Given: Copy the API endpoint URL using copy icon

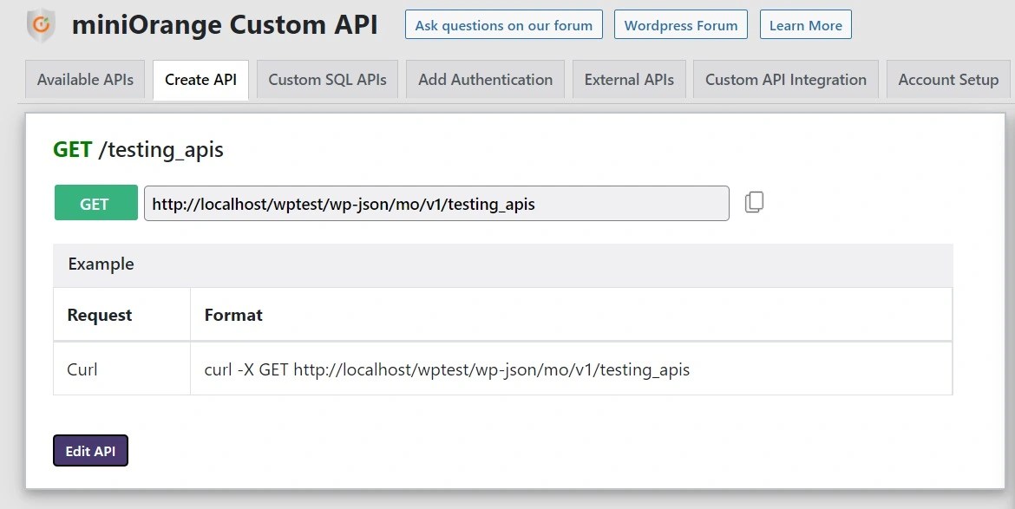Looking at the screenshot, I should tap(754, 201).
